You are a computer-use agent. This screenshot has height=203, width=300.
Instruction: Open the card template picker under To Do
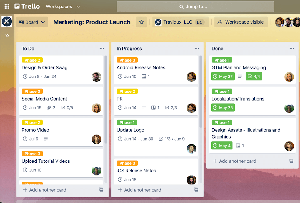tap(101, 190)
